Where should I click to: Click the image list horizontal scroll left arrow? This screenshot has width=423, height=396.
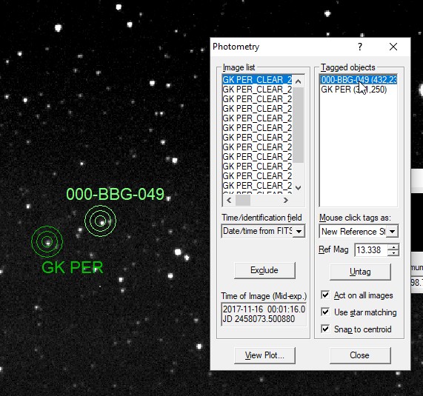(229, 201)
